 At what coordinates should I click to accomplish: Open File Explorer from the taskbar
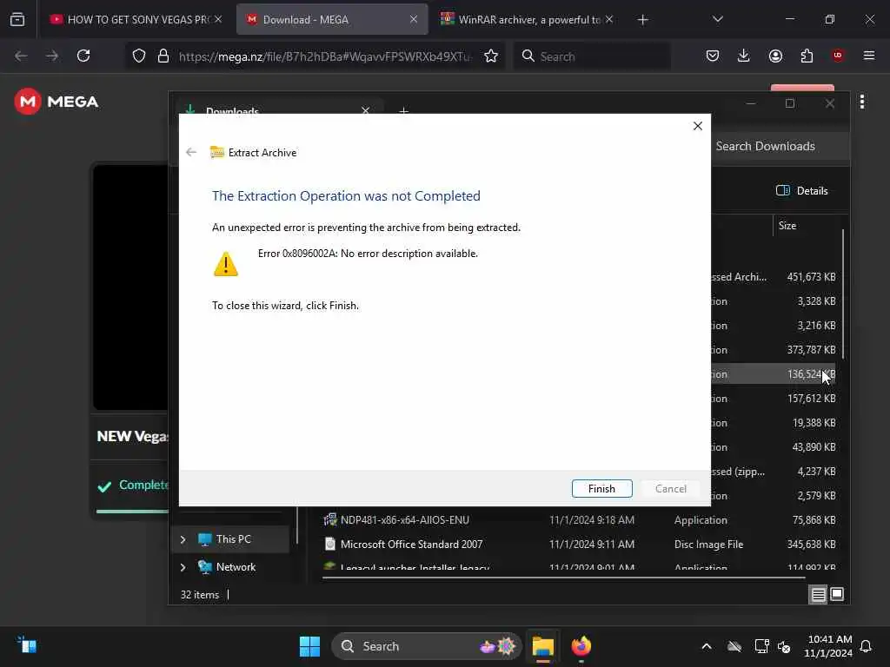point(542,646)
